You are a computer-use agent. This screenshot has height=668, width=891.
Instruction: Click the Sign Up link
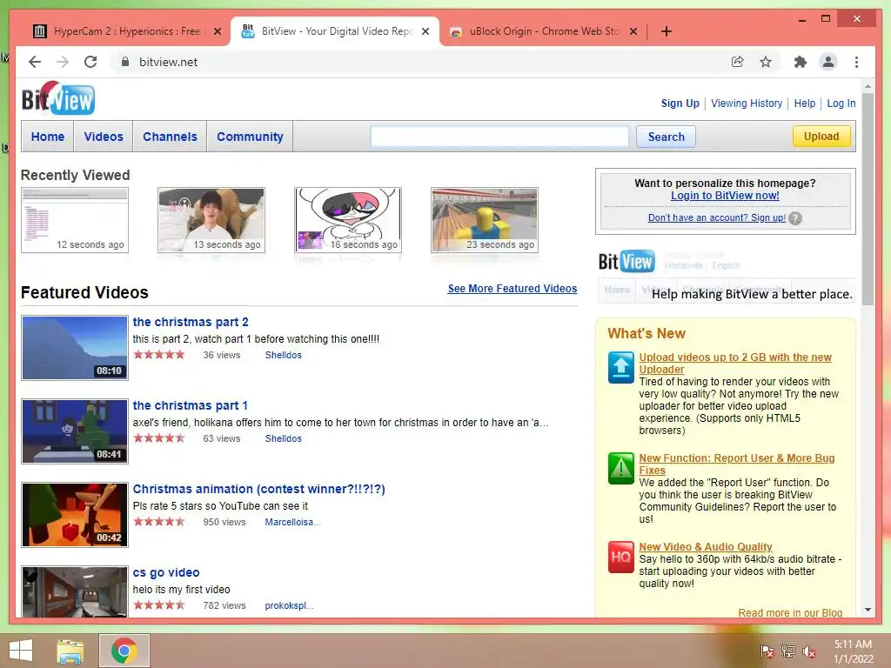(x=680, y=104)
